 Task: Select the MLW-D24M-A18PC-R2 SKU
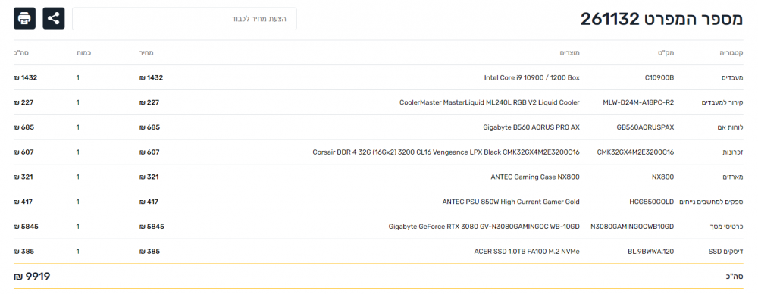tap(638, 102)
